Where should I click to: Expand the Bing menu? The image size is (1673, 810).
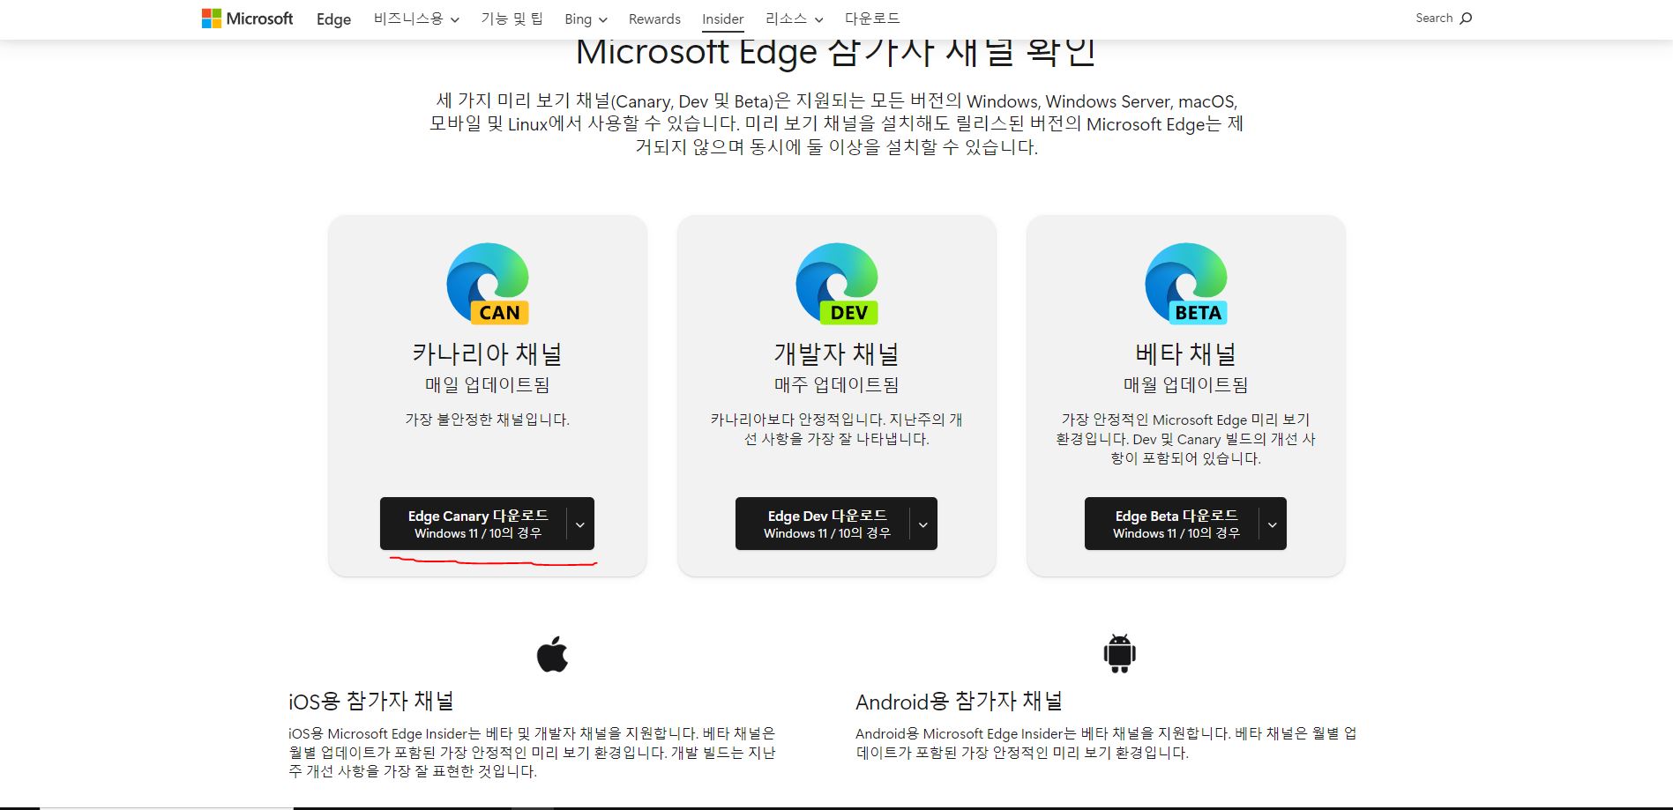click(x=586, y=19)
